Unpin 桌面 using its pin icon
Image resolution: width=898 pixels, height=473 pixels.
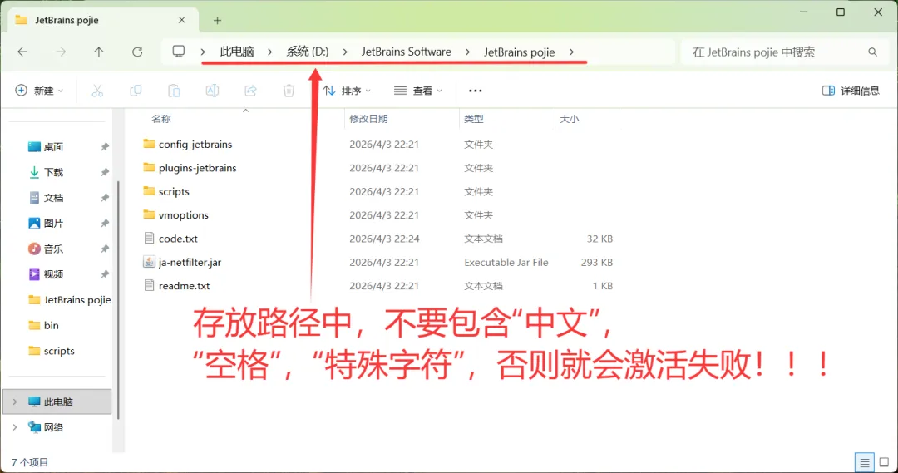104,146
